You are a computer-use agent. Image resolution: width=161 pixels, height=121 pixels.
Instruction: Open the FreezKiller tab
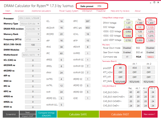coord(101,11)
